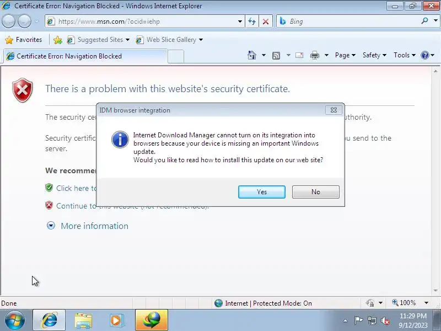Screen dimensions: 441x331
Task: Click the 100% zoom level button
Action: [x=404, y=303]
